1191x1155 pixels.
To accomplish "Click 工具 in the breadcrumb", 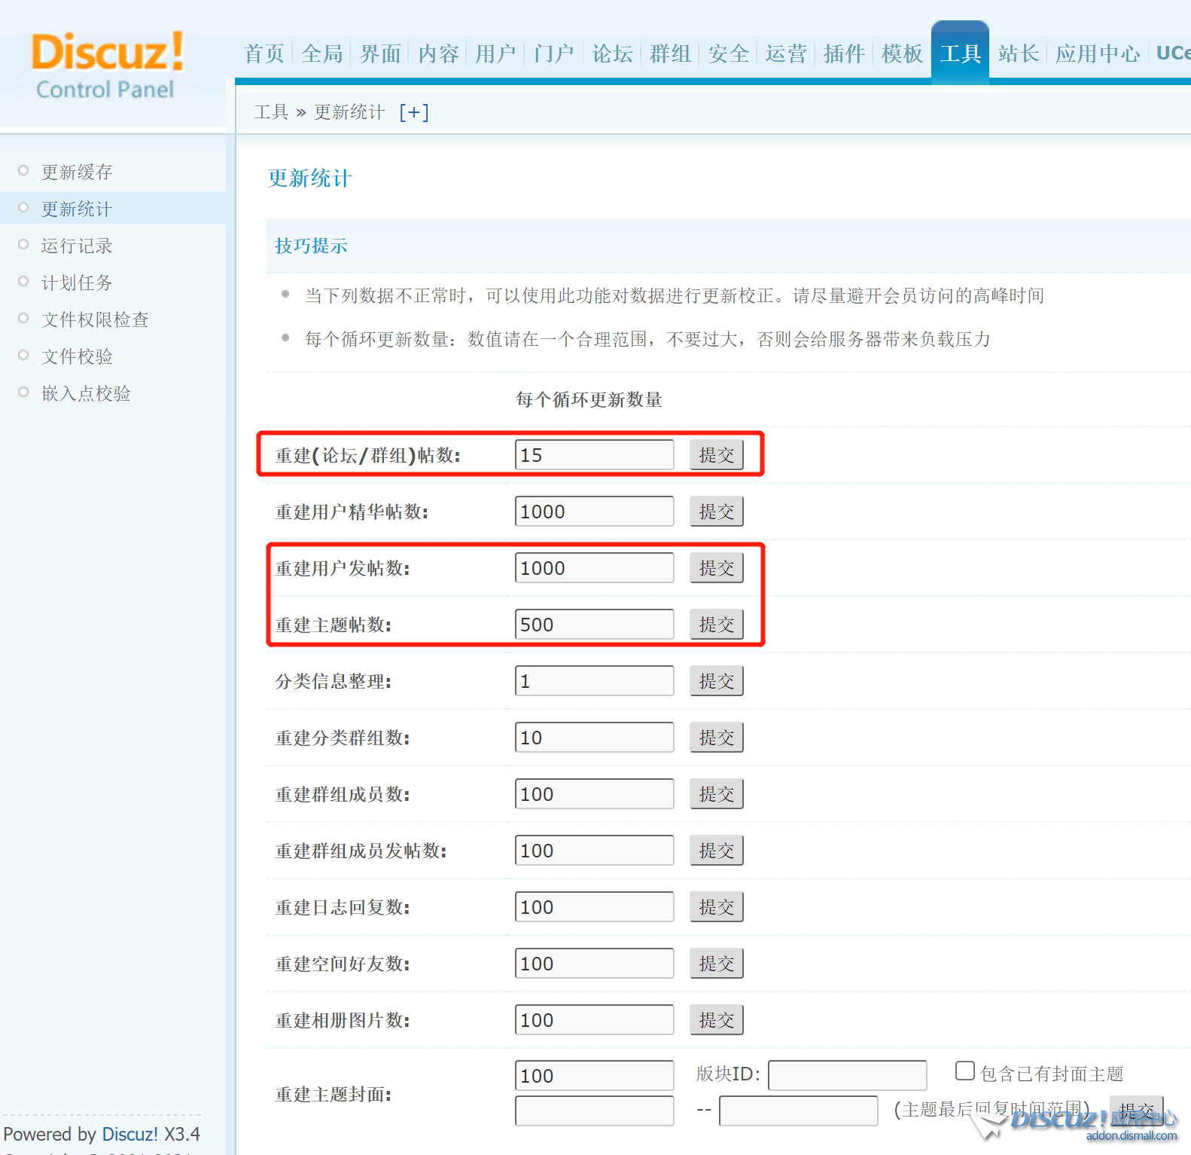I will click(x=271, y=112).
